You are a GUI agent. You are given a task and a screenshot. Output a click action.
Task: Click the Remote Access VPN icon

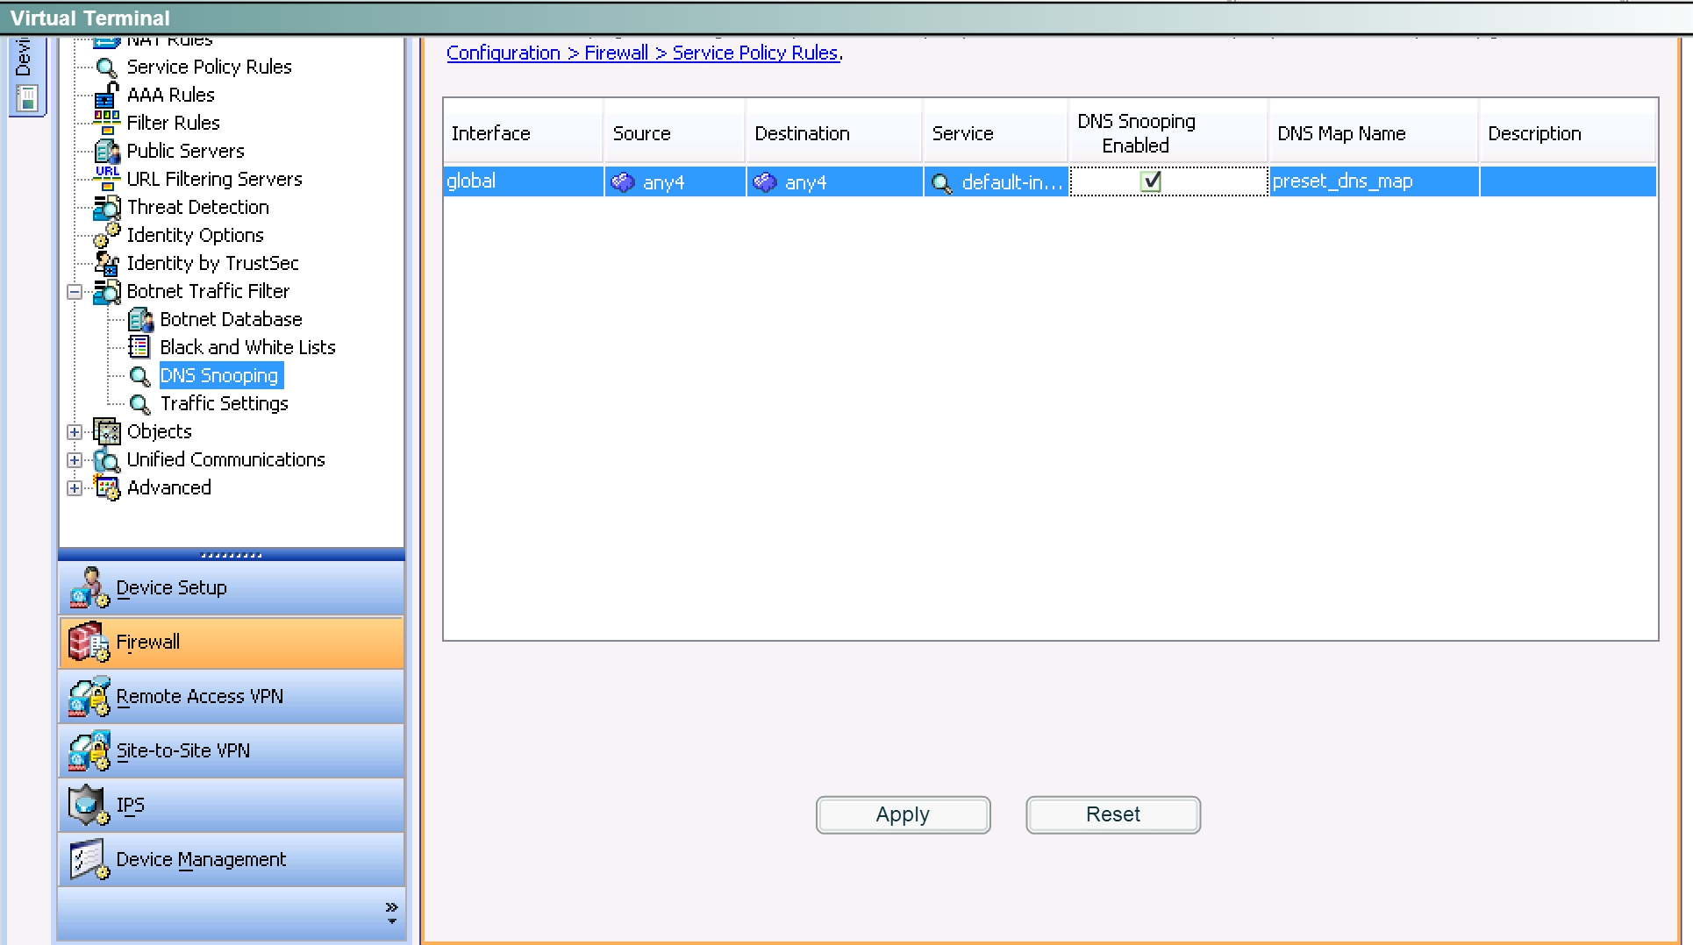pos(89,696)
